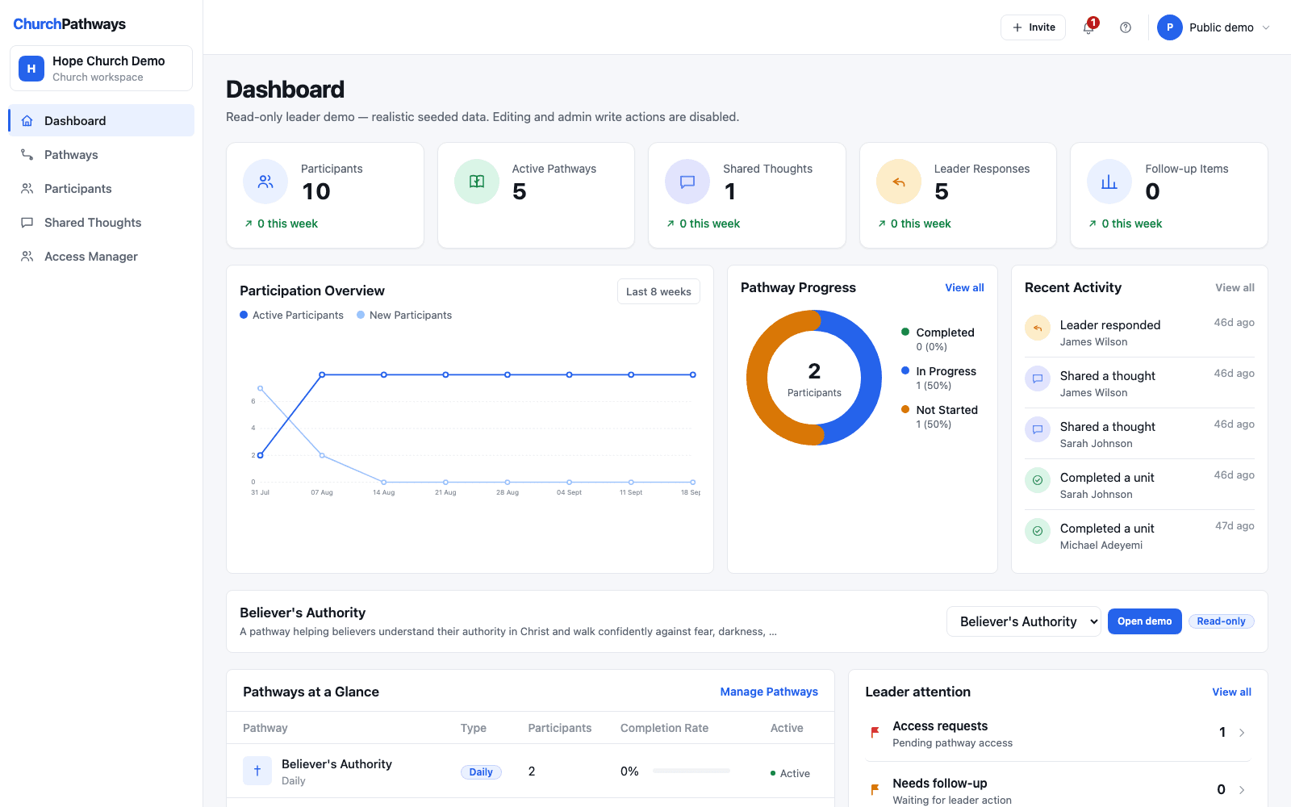The width and height of the screenshot is (1291, 807).
Task: Click View all in Recent Activity
Action: (x=1235, y=288)
